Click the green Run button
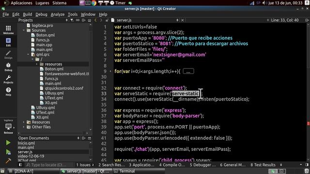The width and height of the screenshot is (310, 174). pyautogui.click(x=8, y=143)
